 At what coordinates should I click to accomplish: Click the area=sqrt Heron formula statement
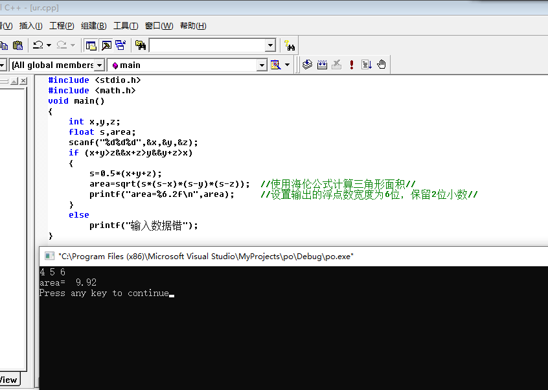170,184
